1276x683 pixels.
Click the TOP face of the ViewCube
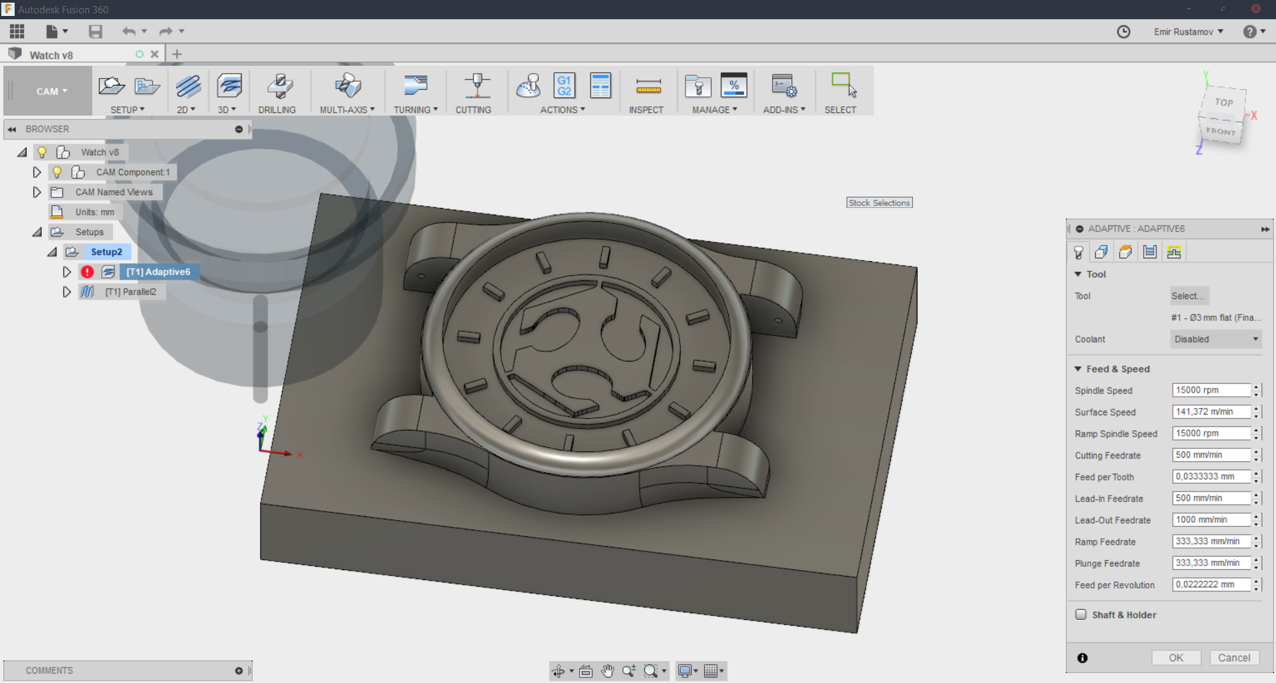pos(1223,102)
